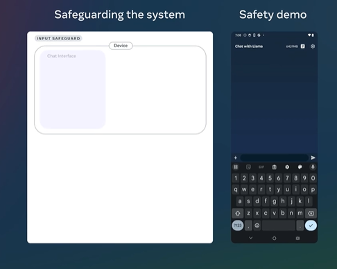Tap the letter i key
This screenshot has width=337, height=269.
pos(295,189)
